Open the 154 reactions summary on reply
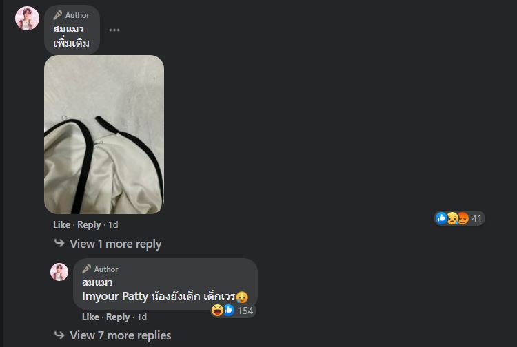 234,311
